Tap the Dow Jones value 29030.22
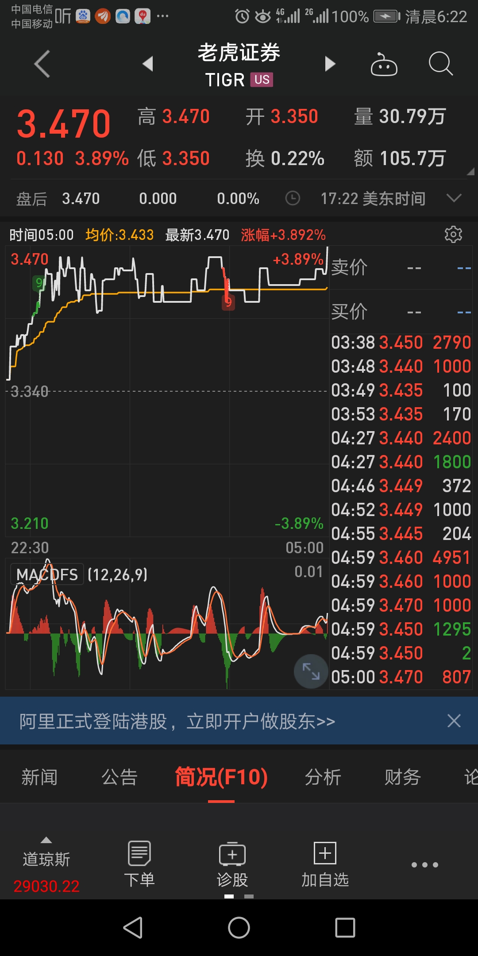The height and width of the screenshot is (956, 478). 46,886
